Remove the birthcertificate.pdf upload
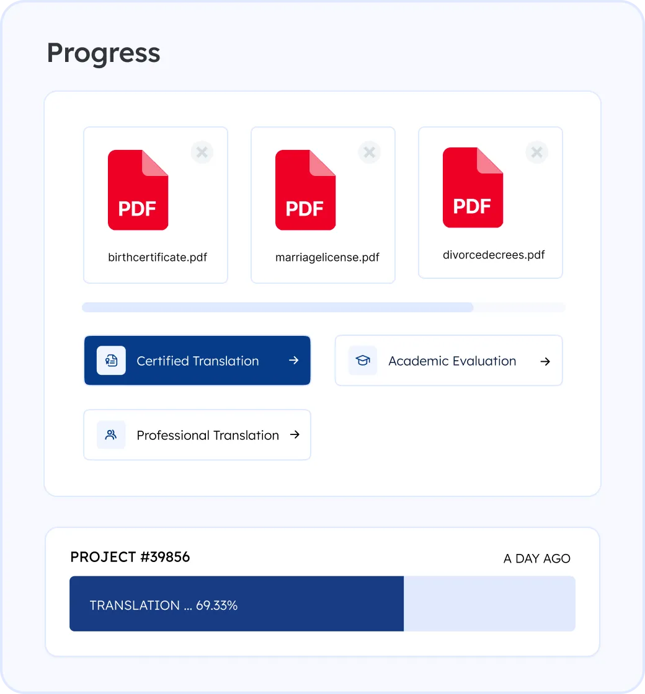 (x=202, y=152)
